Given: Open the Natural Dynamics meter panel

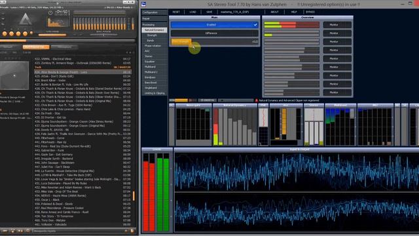Looking at the screenshot, I should (x=234, y=125).
